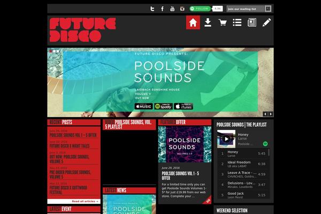The height and width of the screenshot is (214, 321).
Task: Open the shopping cart icon
Action: pos(223,22)
